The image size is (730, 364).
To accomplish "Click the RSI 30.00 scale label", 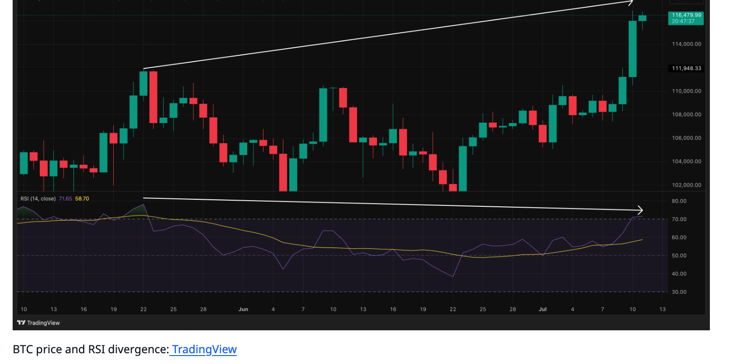I will pyautogui.click(x=679, y=292).
